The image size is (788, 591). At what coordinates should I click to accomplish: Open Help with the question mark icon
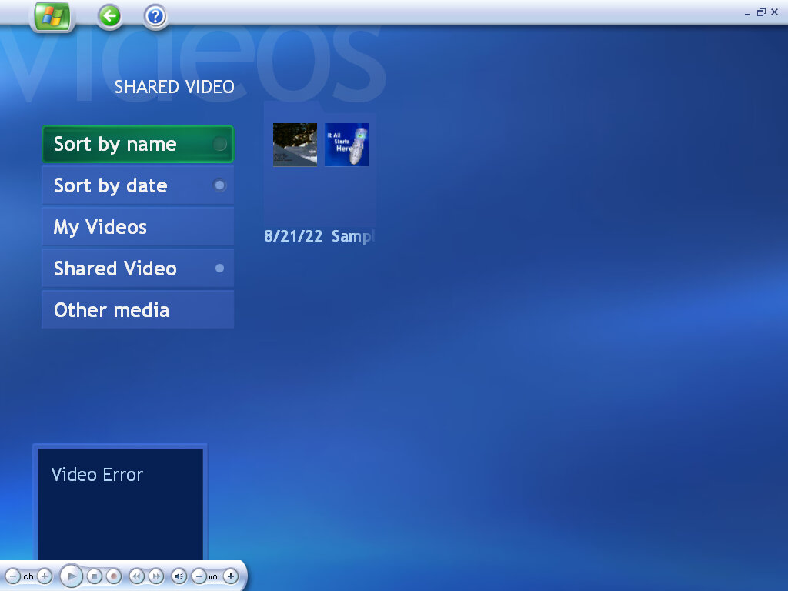click(155, 15)
